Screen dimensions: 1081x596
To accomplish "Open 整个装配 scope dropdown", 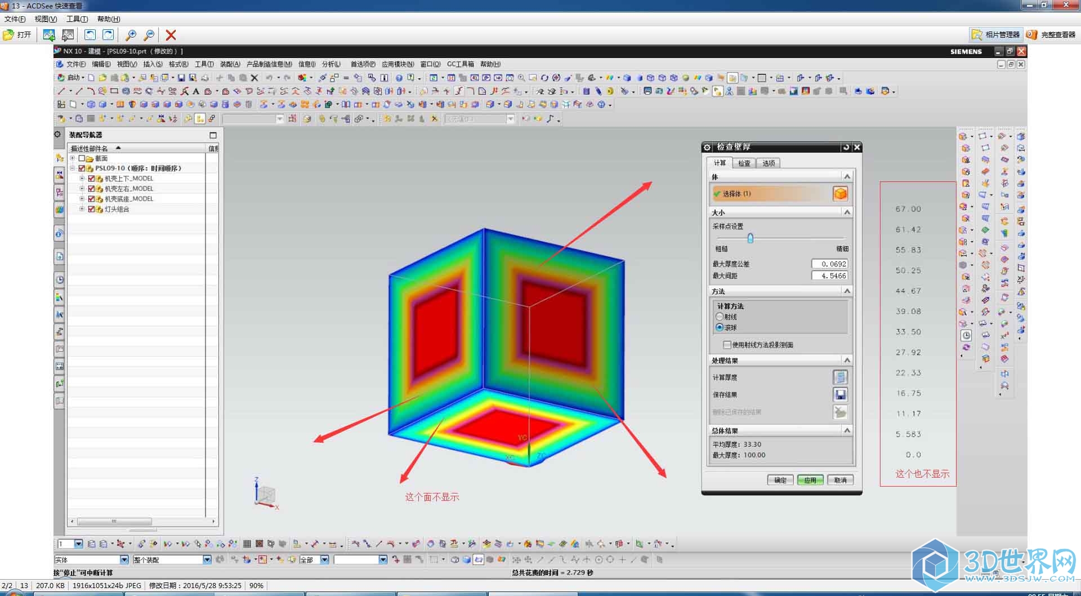I will (x=207, y=559).
